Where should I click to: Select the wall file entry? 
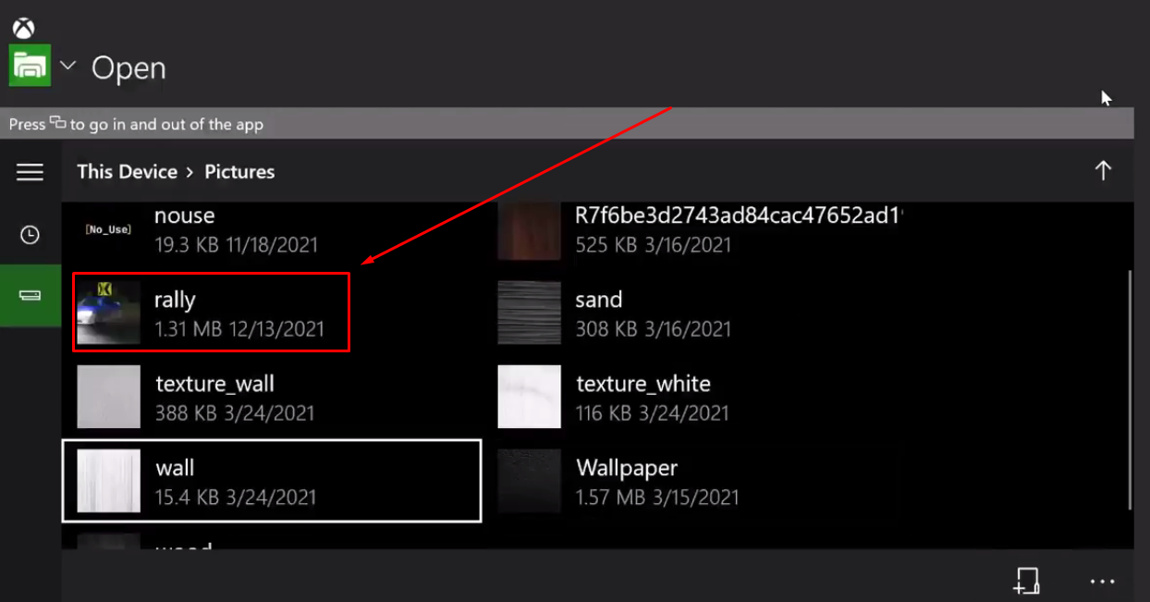click(x=271, y=480)
